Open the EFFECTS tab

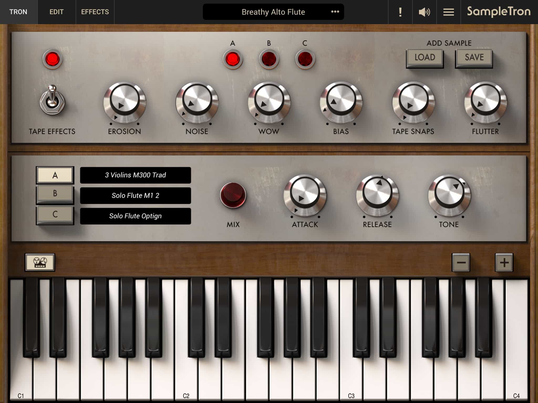coord(95,12)
